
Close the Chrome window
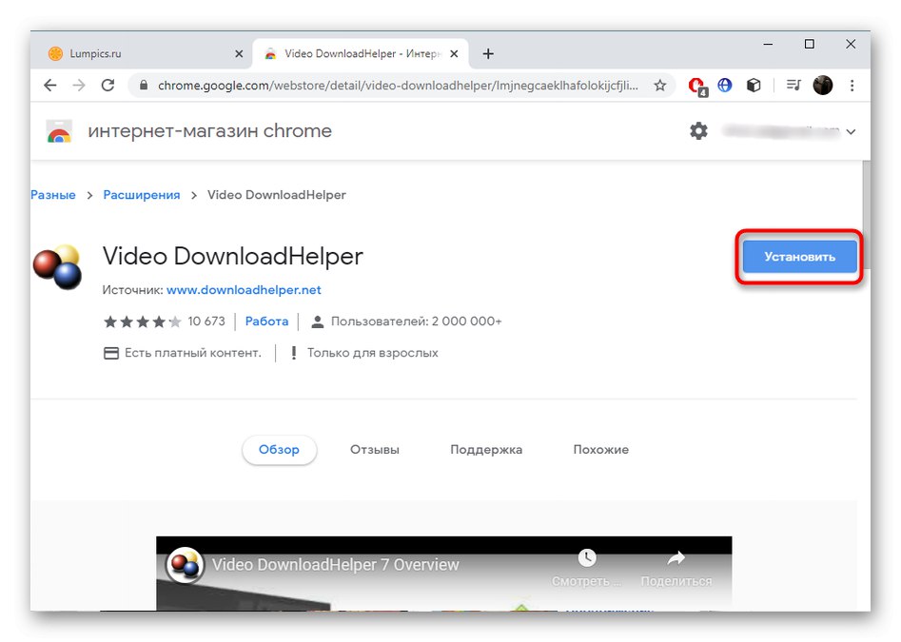point(851,44)
